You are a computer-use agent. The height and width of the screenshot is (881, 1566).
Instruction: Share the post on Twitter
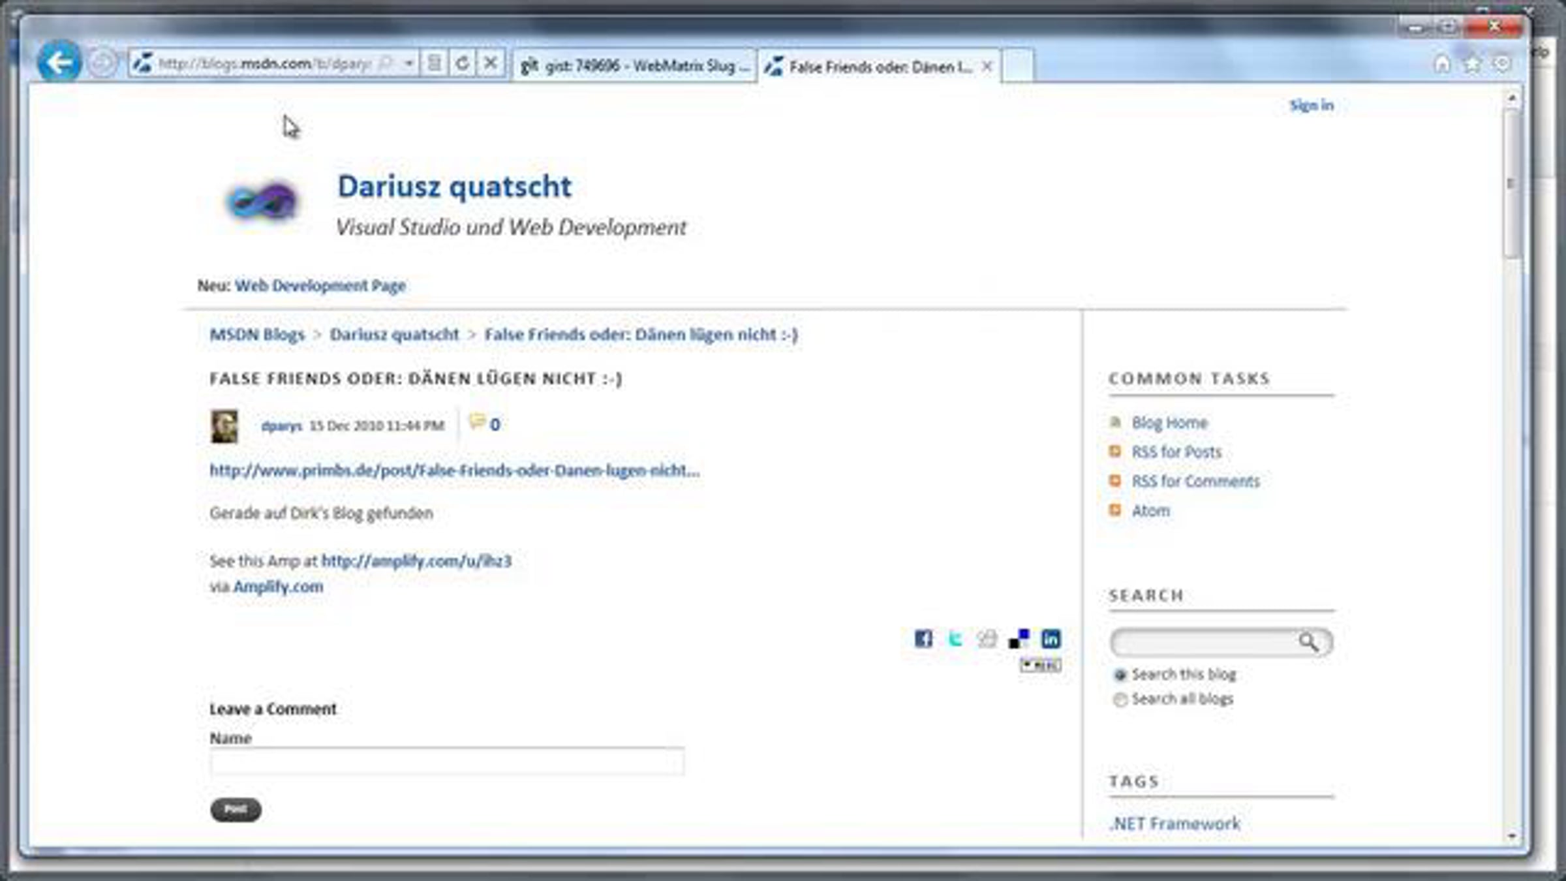click(x=955, y=639)
